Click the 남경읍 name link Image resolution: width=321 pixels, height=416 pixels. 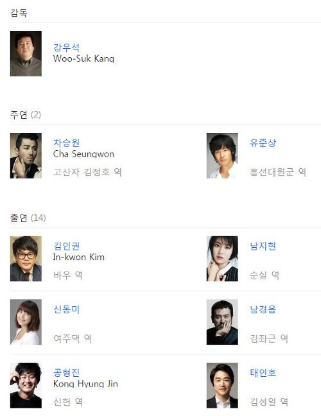click(x=263, y=309)
